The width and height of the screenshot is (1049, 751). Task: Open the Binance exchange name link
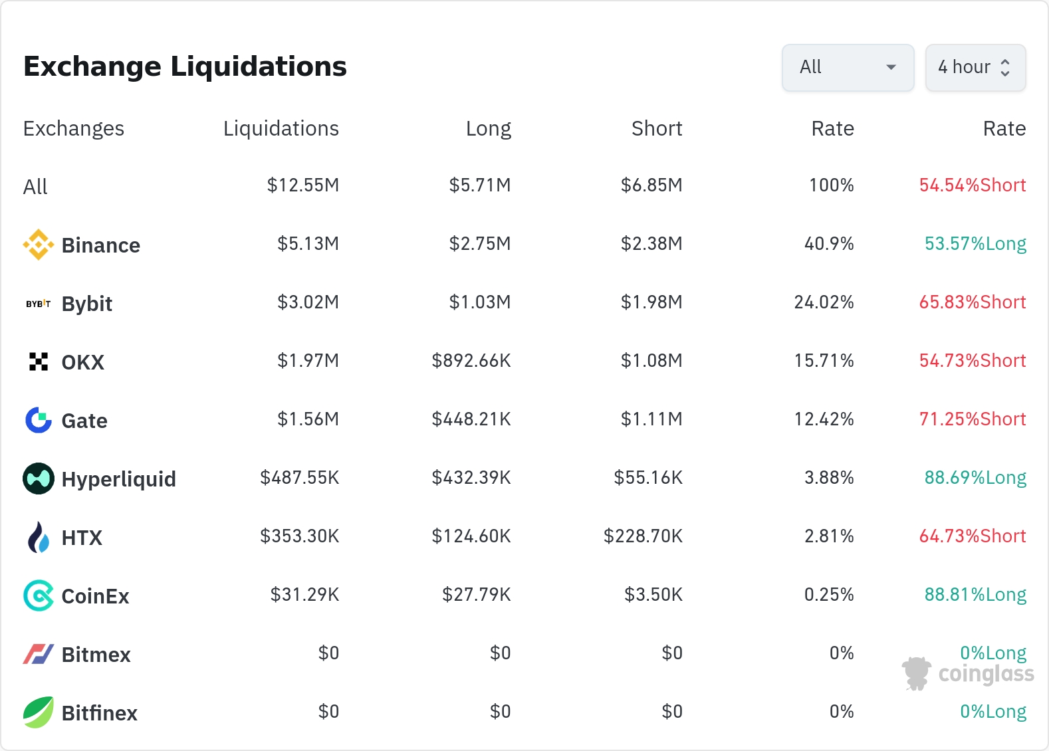[100, 245]
